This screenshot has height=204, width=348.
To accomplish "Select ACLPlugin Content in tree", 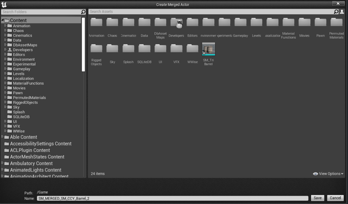I will click(30, 150).
